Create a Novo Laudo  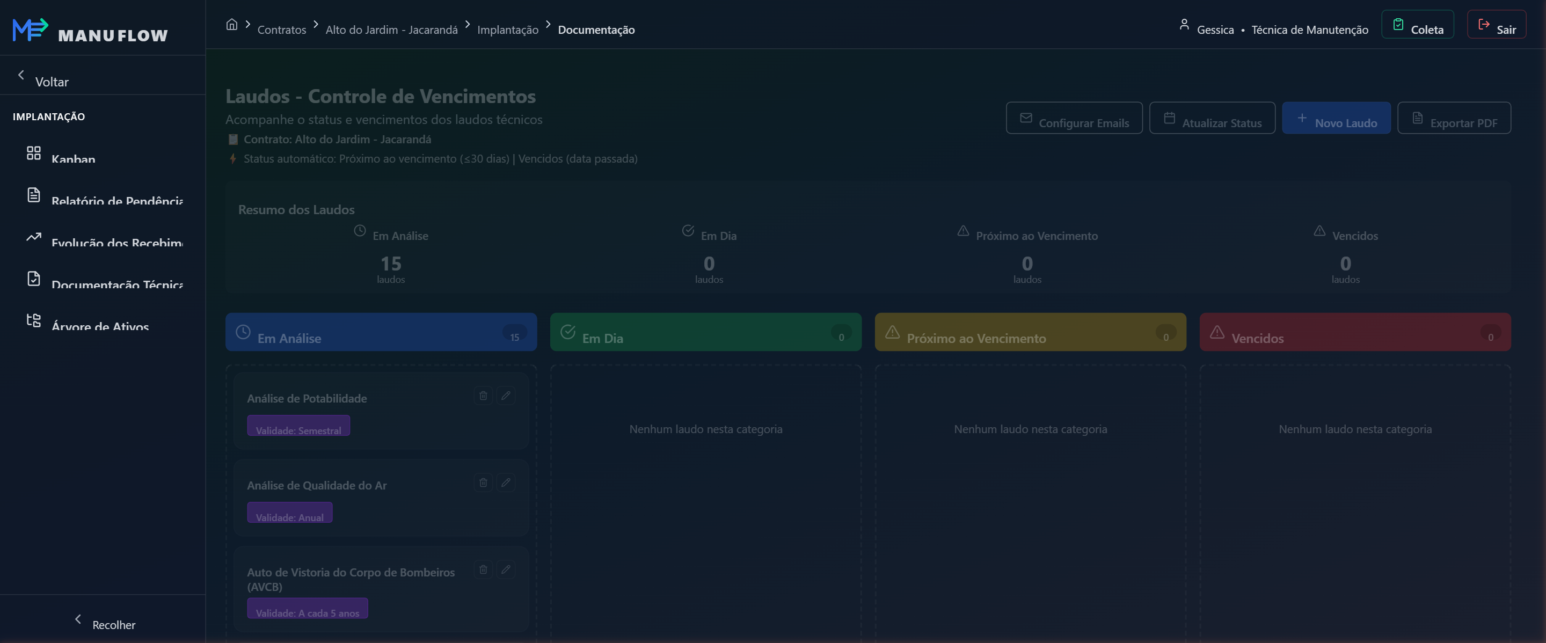pyautogui.click(x=1336, y=118)
